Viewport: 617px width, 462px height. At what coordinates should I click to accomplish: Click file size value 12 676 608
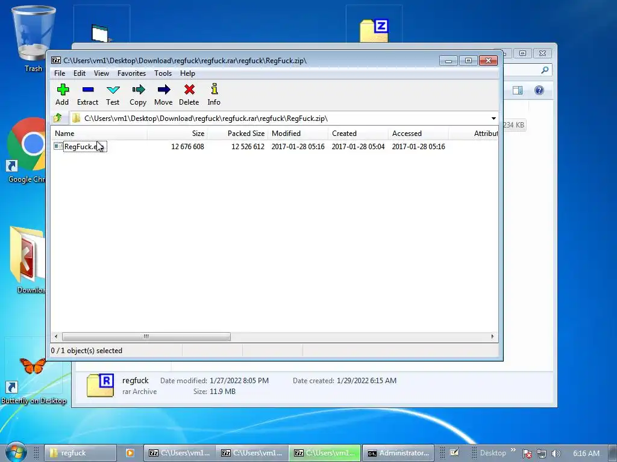pyautogui.click(x=188, y=147)
